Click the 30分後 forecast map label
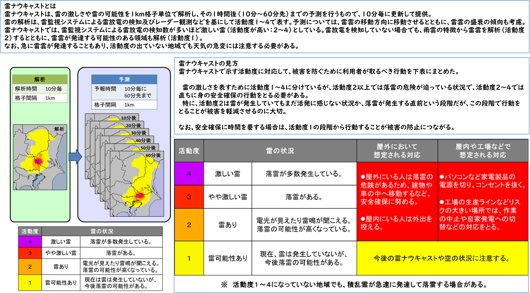Viewport: 530px width, 293px height. tap(138, 133)
